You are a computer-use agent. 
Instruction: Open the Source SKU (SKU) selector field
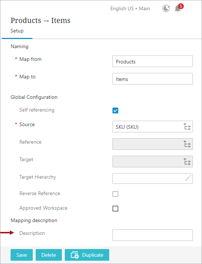coord(153,127)
